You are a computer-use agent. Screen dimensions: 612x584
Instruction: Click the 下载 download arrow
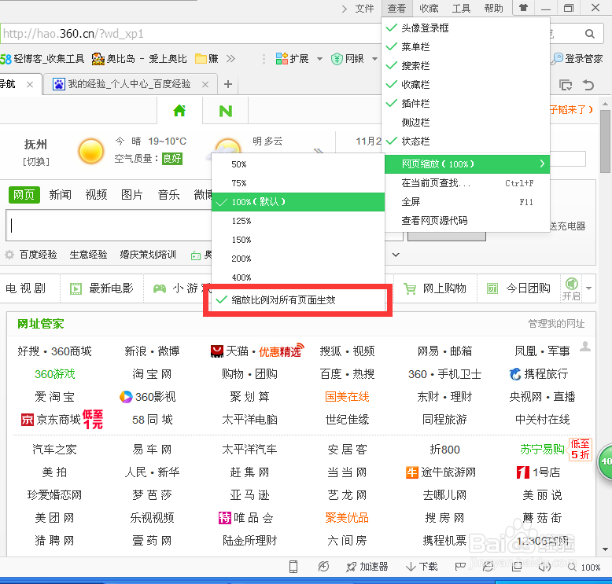(x=411, y=567)
